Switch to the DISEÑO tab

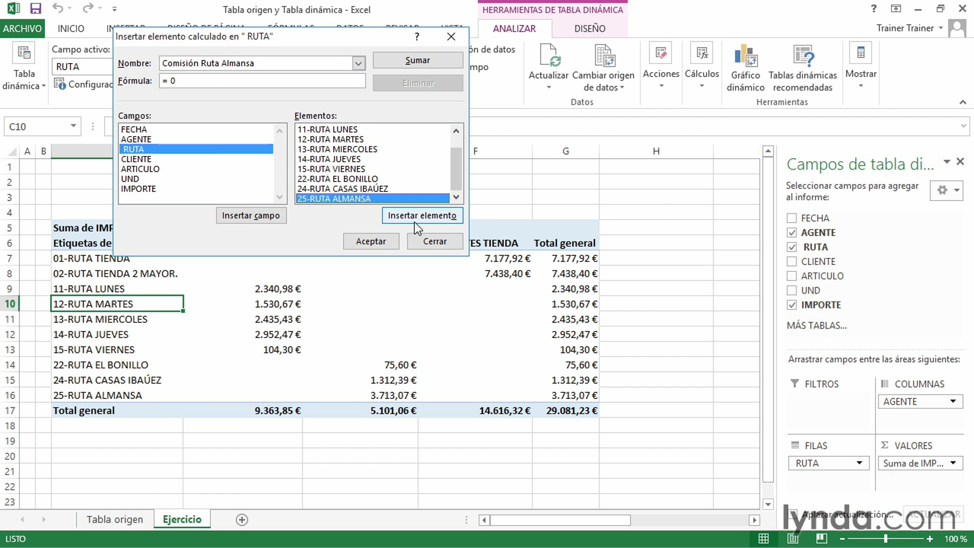point(590,28)
